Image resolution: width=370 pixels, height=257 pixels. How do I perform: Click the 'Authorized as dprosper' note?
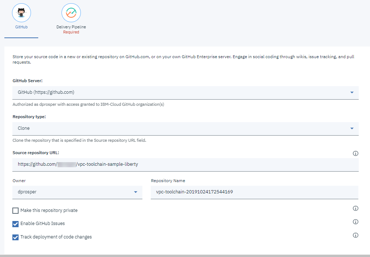pos(88,104)
